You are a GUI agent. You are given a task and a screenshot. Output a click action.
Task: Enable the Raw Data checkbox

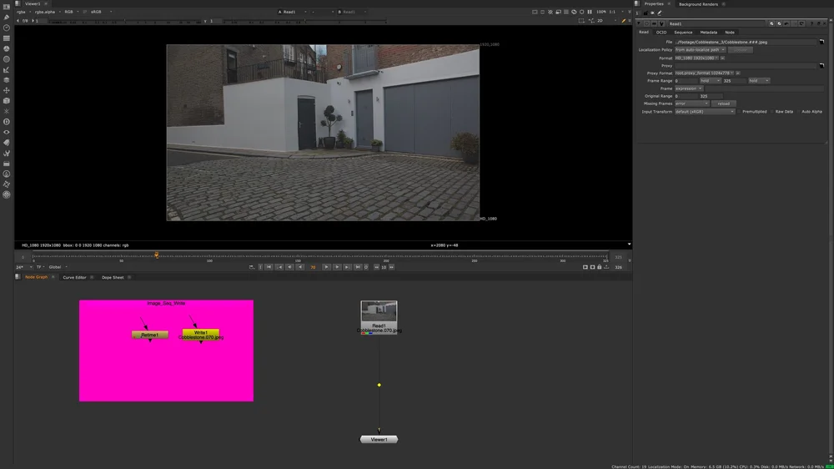point(772,112)
